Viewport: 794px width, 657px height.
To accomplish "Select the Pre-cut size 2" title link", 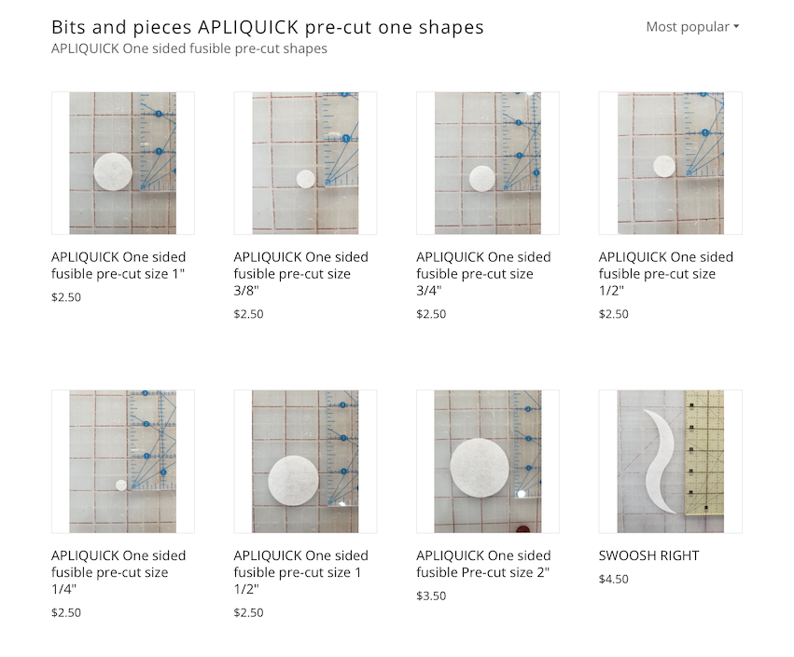I will pos(483,564).
